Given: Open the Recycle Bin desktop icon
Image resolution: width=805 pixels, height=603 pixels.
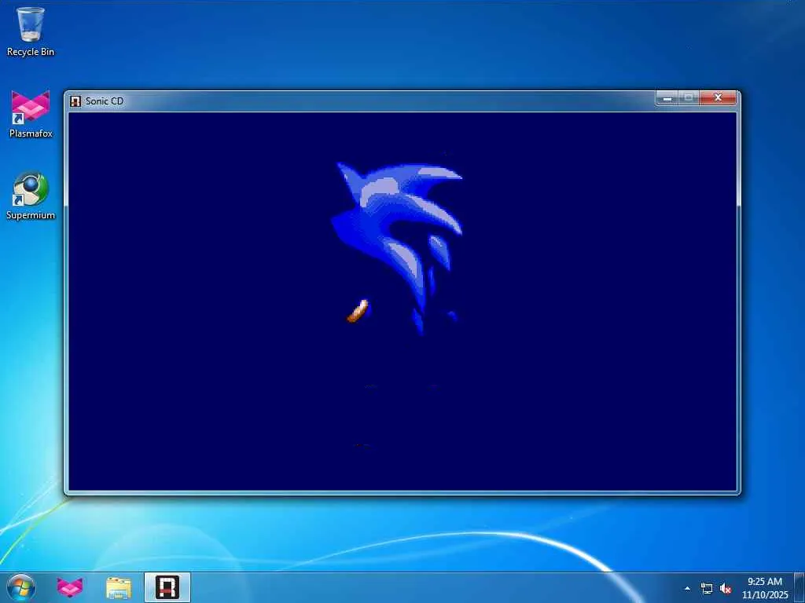Looking at the screenshot, I should tap(31, 31).
